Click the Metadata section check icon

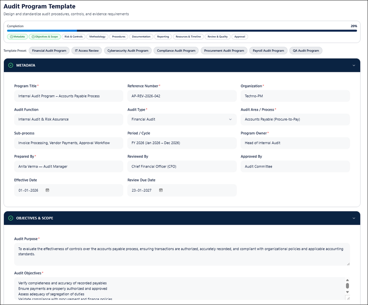pos(11,65)
